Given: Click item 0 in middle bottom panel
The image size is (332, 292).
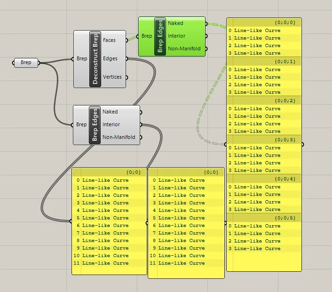Looking at the screenshot, I should (x=186, y=180).
